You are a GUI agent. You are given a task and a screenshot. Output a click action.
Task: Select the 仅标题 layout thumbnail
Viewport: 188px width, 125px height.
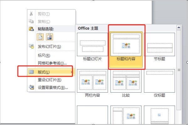point(159,81)
